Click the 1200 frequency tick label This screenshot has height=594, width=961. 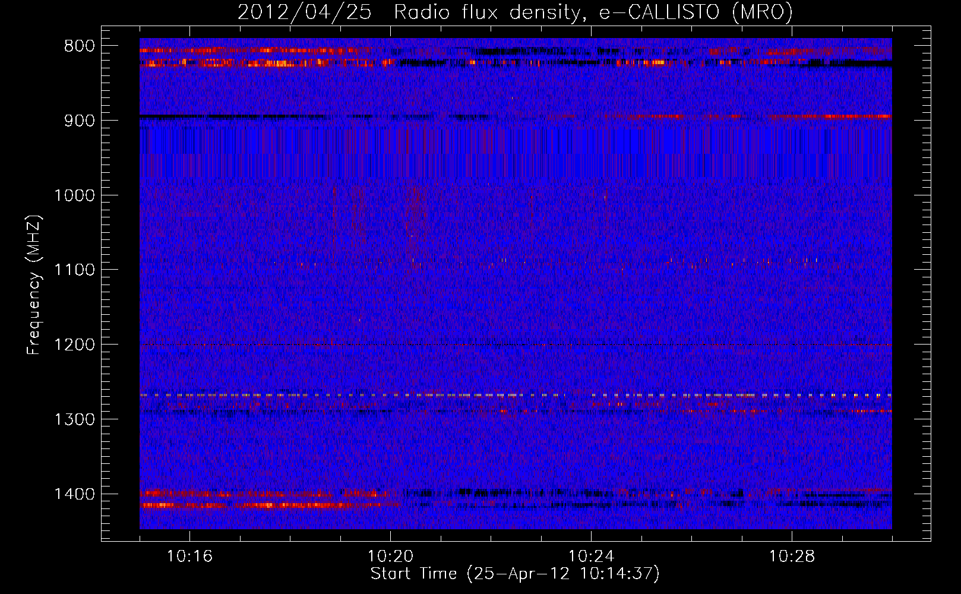click(x=74, y=345)
